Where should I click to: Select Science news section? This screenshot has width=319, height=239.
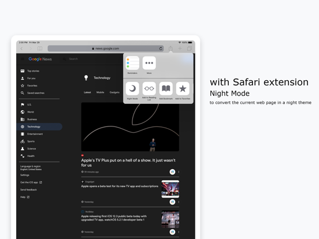28,148
